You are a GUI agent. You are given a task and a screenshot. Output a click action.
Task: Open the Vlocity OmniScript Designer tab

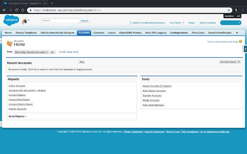(58, 33)
